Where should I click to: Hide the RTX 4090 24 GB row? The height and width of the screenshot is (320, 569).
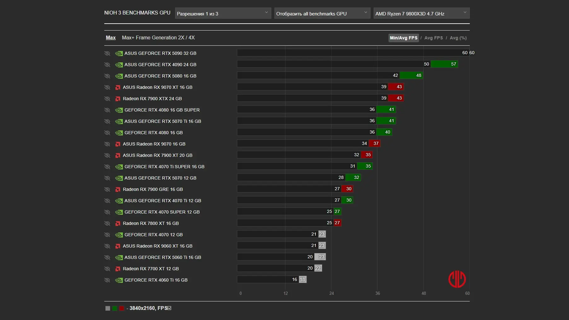pyautogui.click(x=107, y=65)
